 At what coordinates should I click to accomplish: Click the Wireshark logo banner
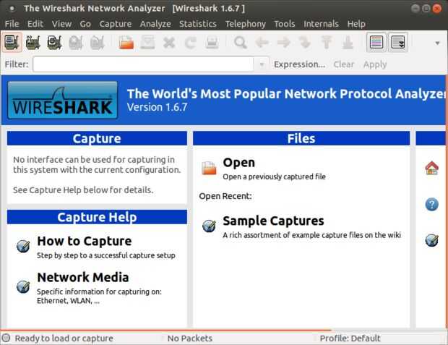[63, 100]
